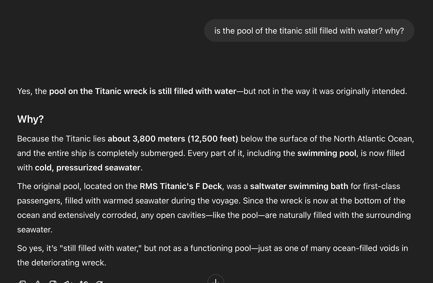Screen dimensions: 433x283
Task: Click the user's Titanic pool question bubble
Action: point(309,31)
